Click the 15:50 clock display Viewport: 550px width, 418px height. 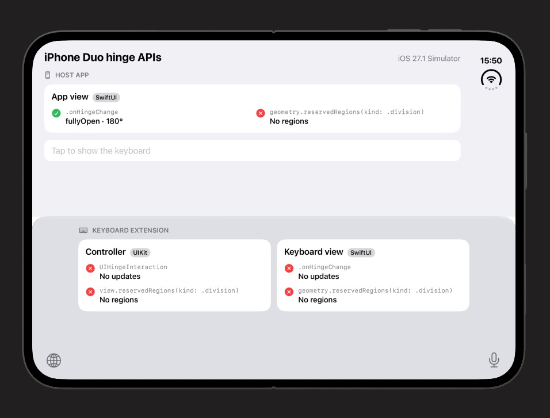pyautogui.click(x=491, y=61)
